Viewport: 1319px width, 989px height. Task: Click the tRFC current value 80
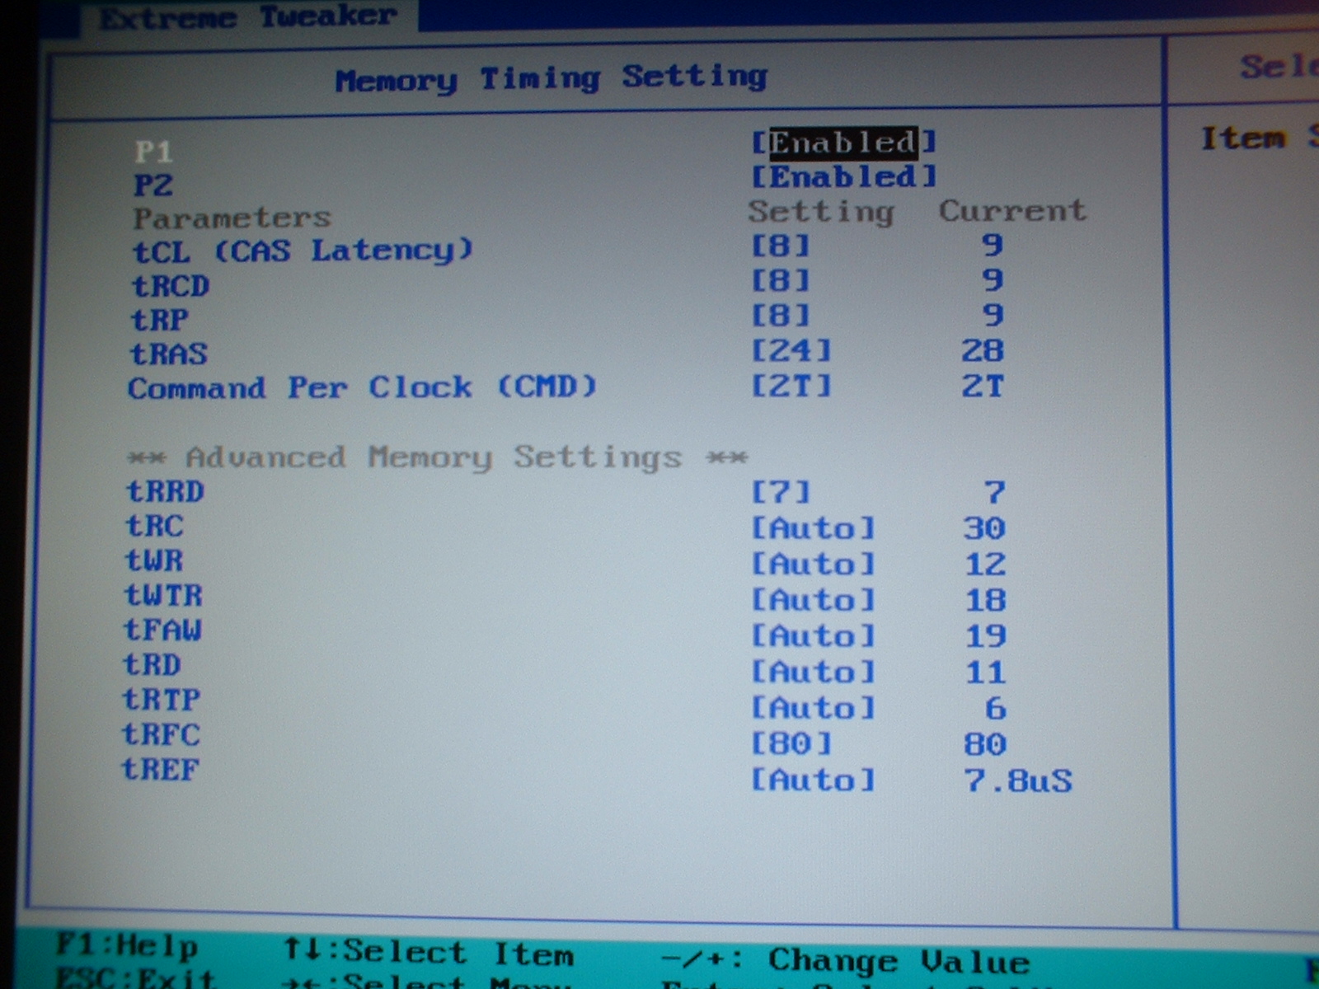point(985,744)
